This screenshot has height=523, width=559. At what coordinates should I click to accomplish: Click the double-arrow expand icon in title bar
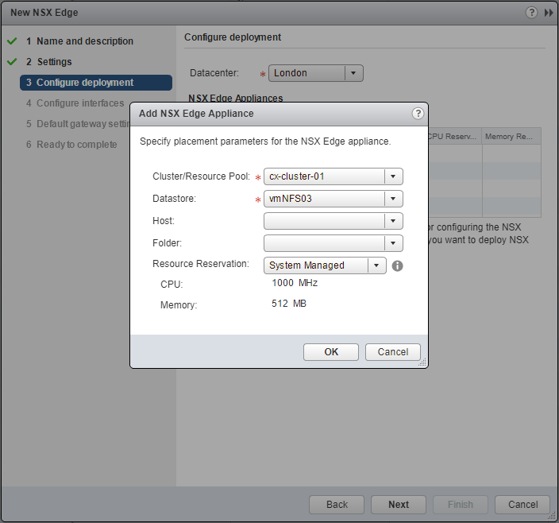pos(548,13)
